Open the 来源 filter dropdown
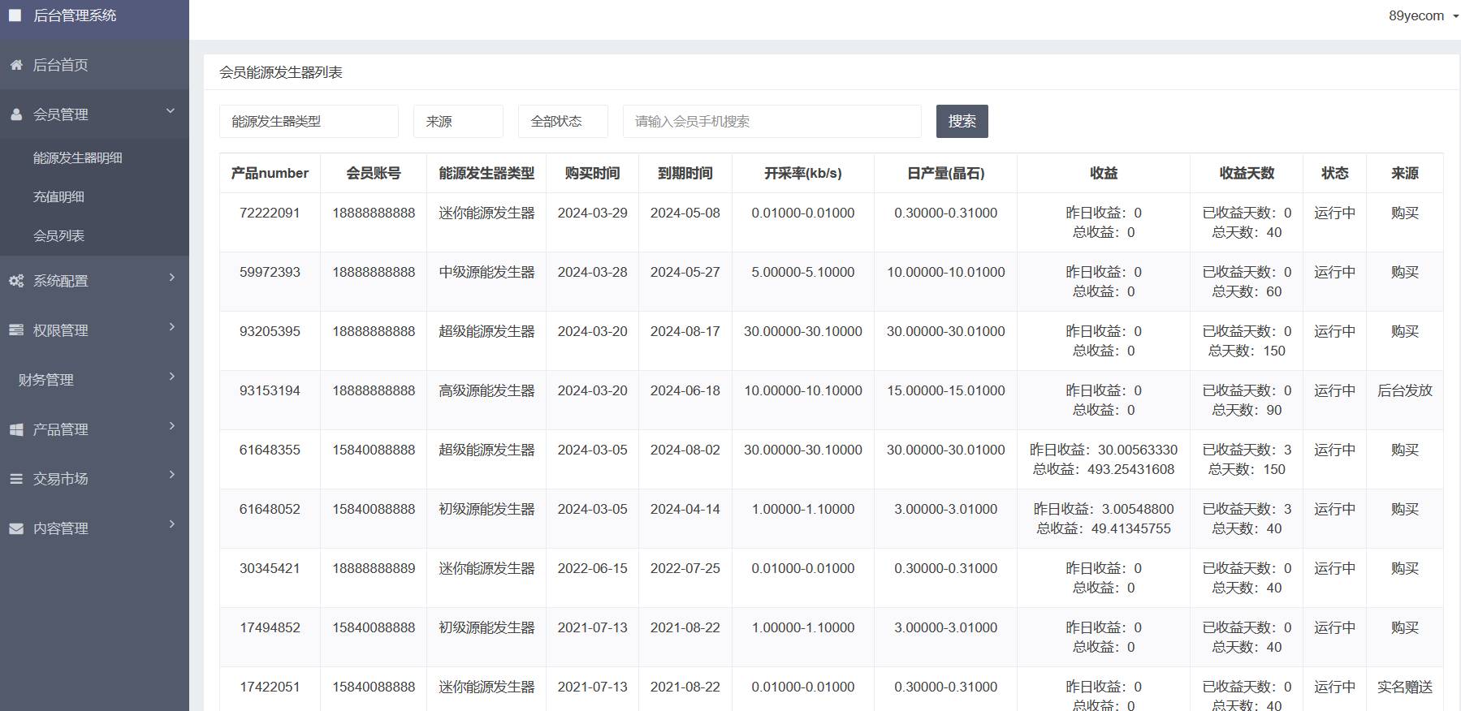Viewport: 1461px width, 711px height. pyautogui.click(x=458, y=122)
